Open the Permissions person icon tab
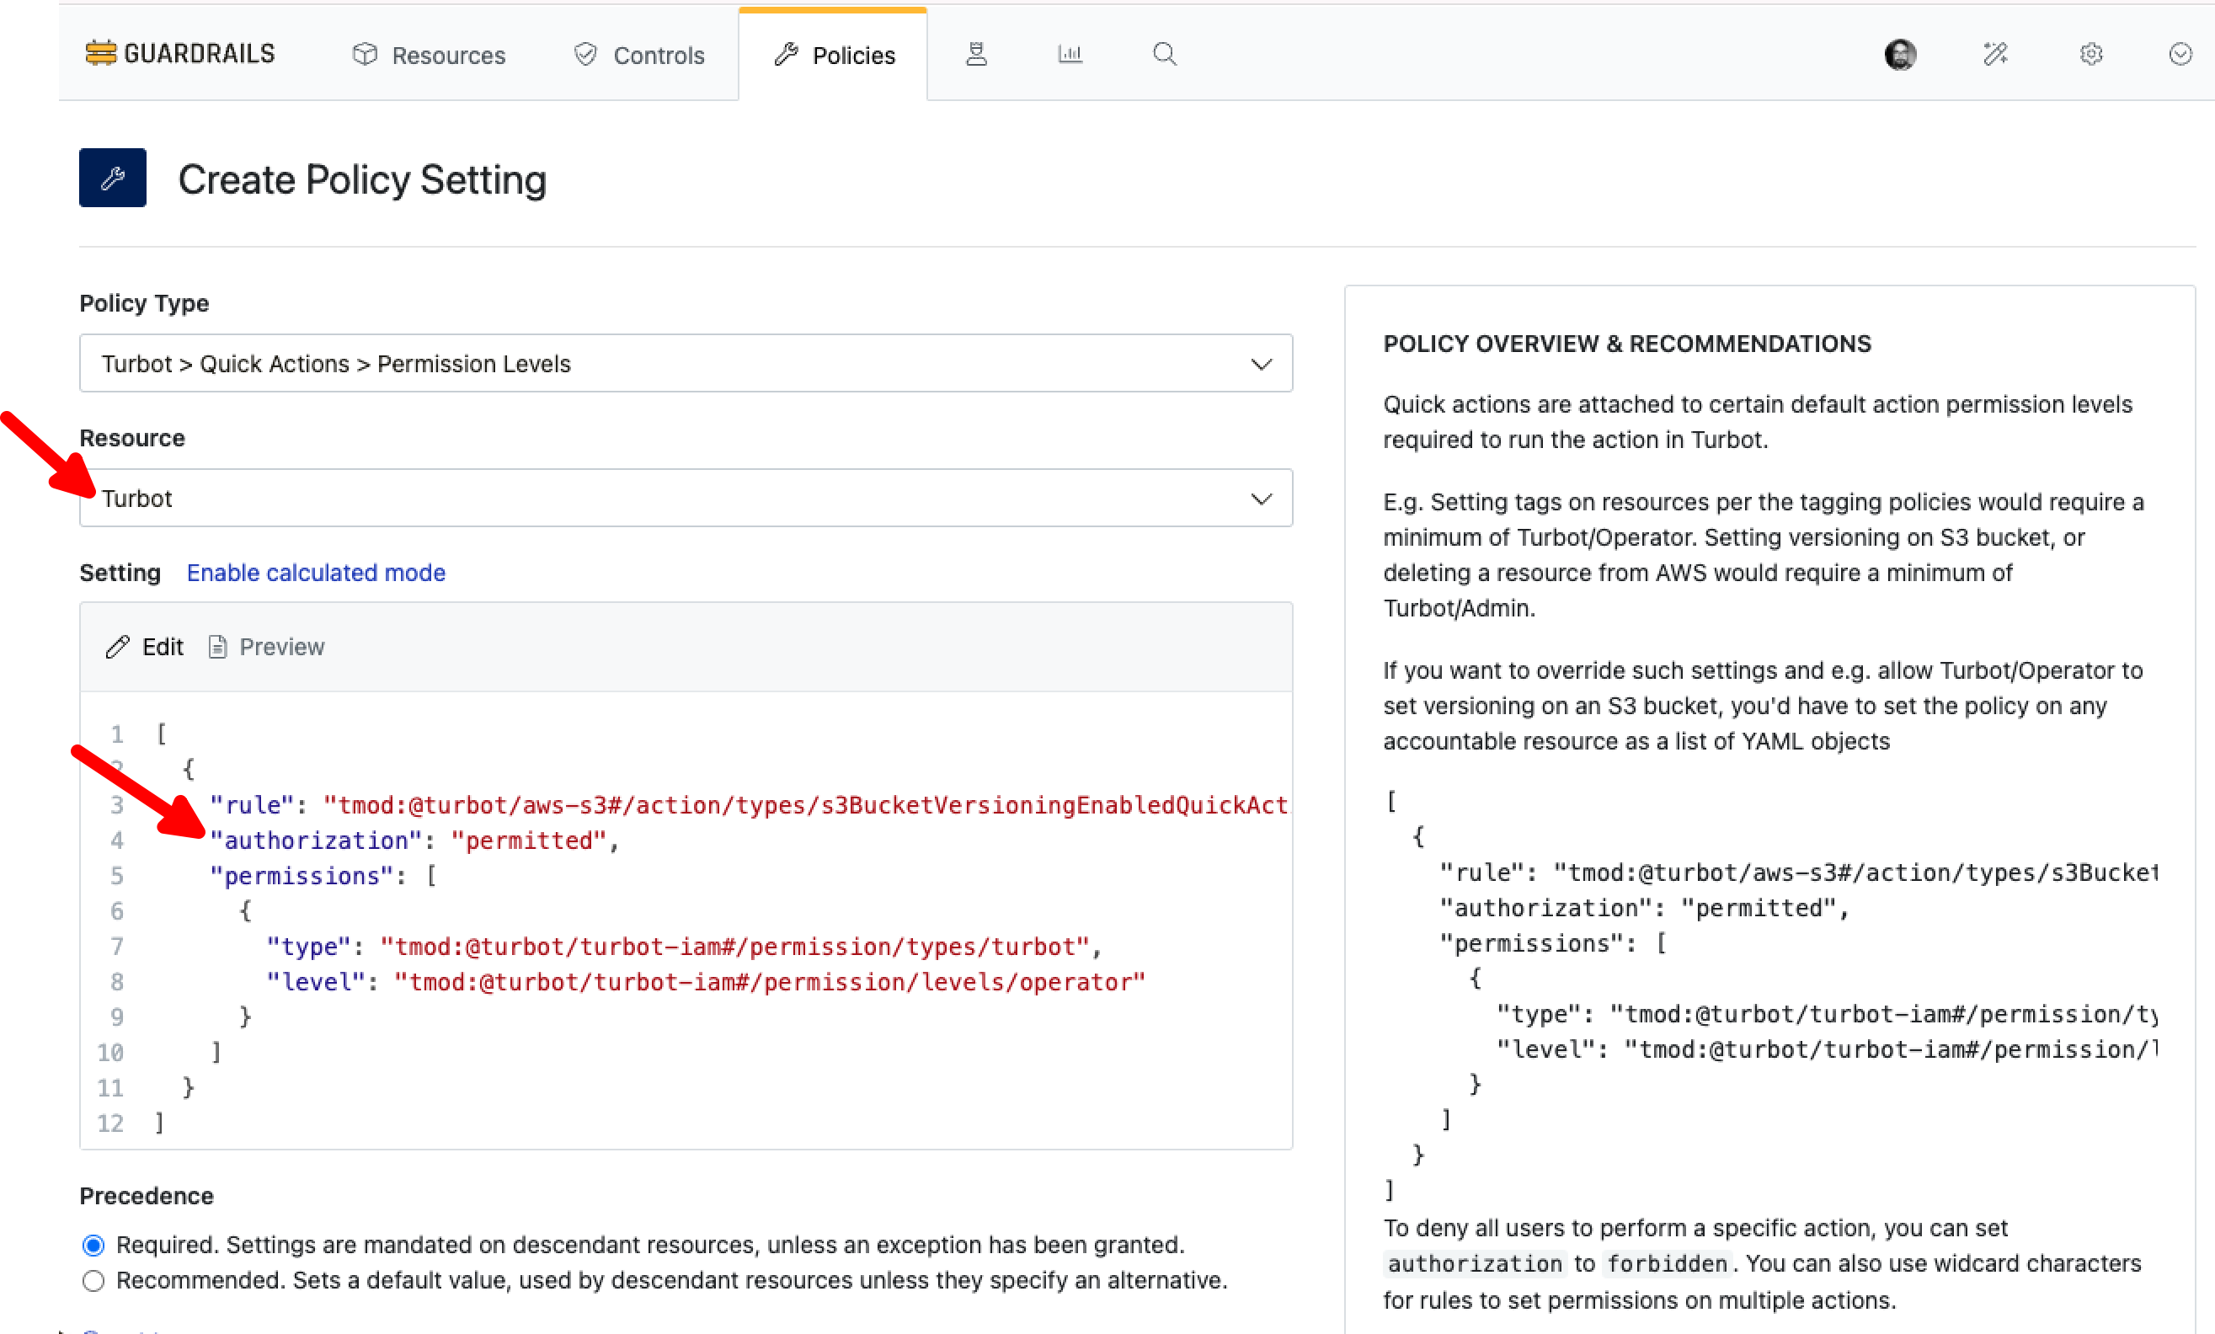 976,55
